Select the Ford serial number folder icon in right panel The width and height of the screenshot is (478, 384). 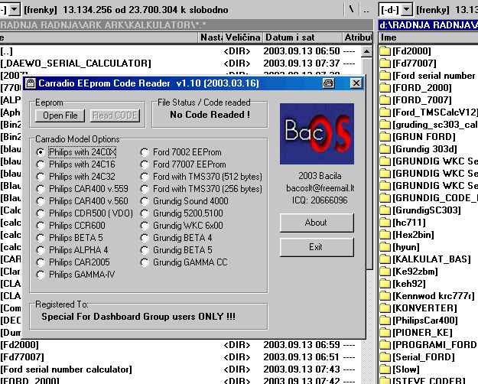coord(385,75)
